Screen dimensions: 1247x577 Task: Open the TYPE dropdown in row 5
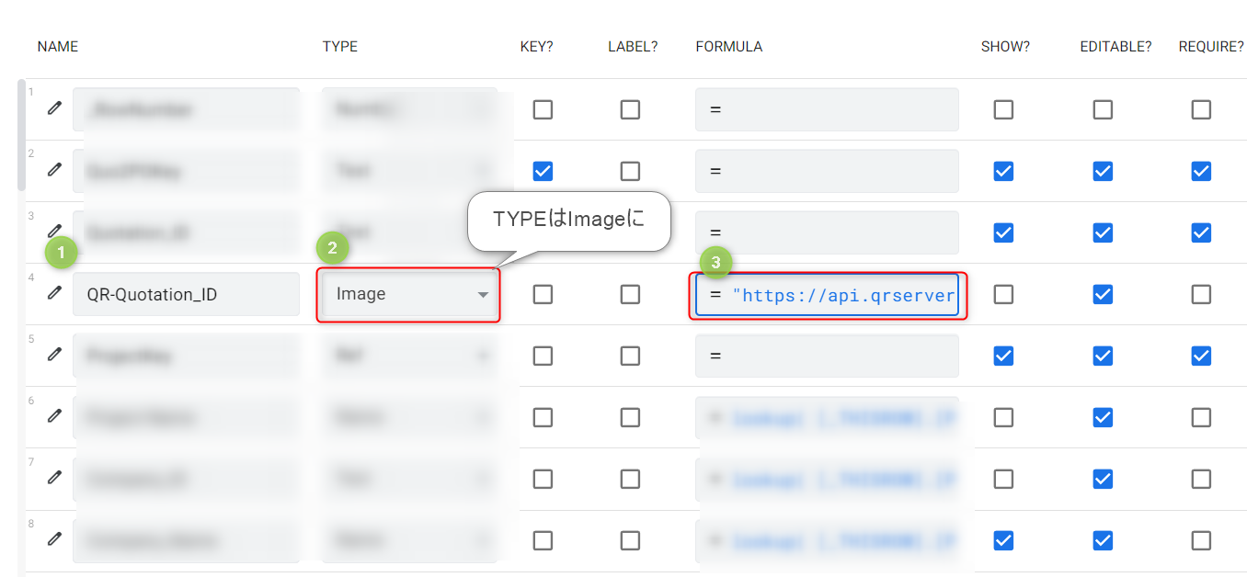pos(409,356)
